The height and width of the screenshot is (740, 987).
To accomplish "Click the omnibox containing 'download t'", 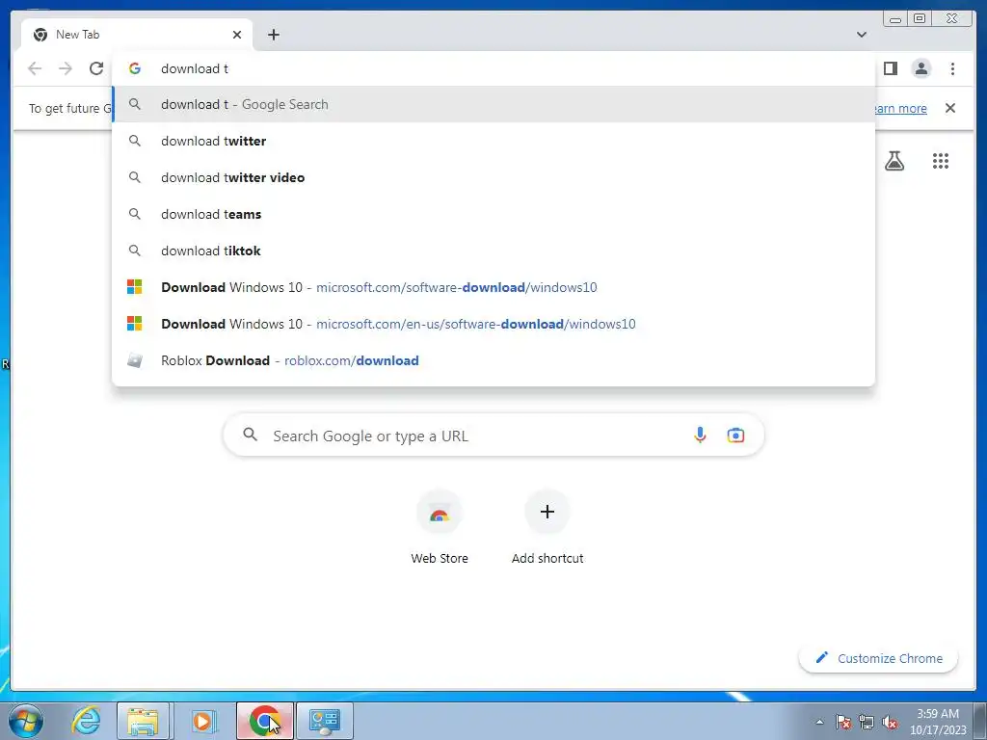I will [493, 68].
